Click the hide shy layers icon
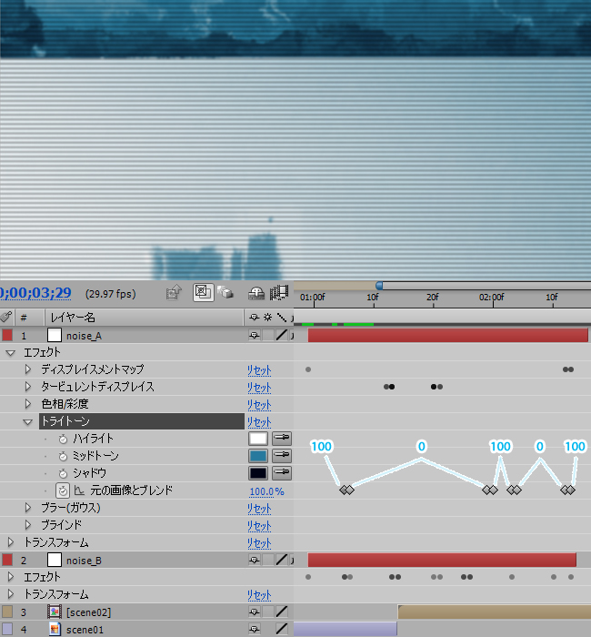Viewport: 591px width, 637px height. pyautogui.click(x=256, y=293)
